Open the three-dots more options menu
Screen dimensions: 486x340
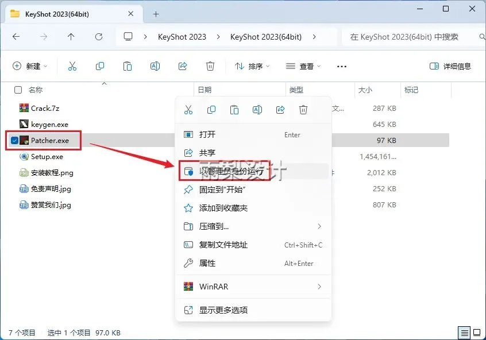pos(342,66)
